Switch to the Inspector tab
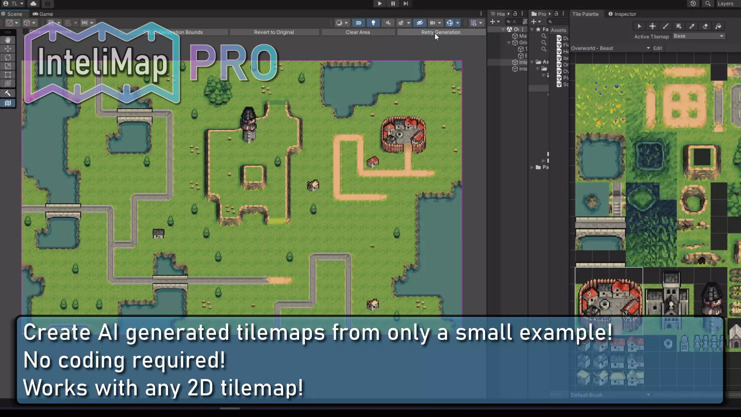This screenshot has width=741, height=417. point(622,14)
